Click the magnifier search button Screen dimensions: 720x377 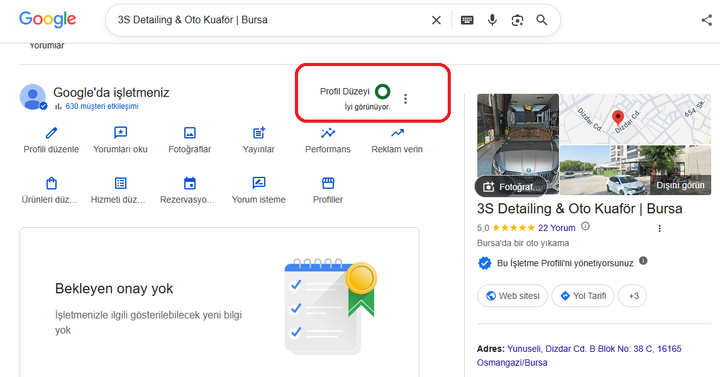[x=542, y=20]
